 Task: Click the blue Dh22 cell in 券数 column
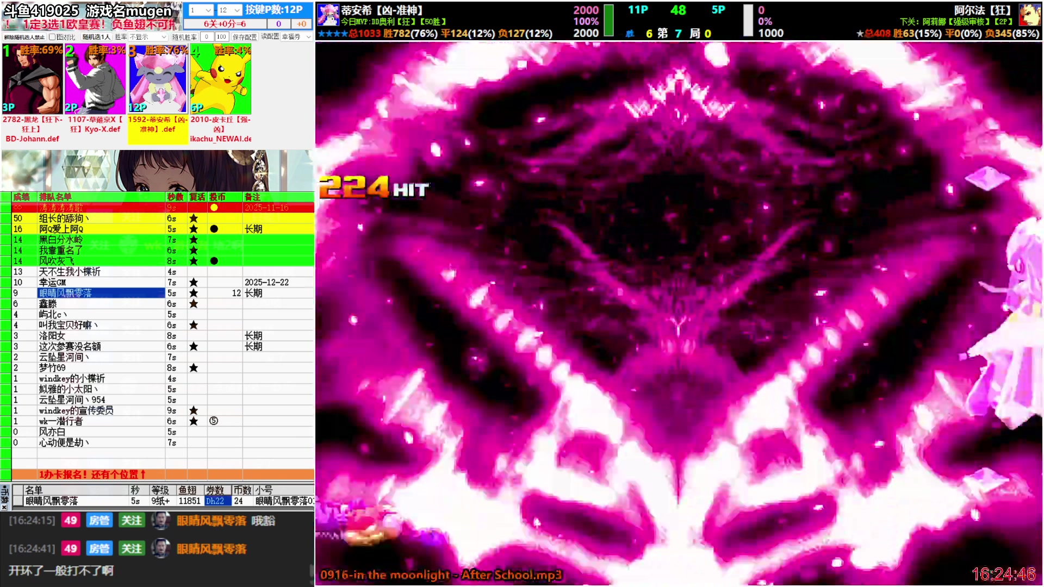[x=217, y=501]
